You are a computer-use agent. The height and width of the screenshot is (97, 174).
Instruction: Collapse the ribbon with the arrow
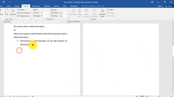[x=172, y=19]
